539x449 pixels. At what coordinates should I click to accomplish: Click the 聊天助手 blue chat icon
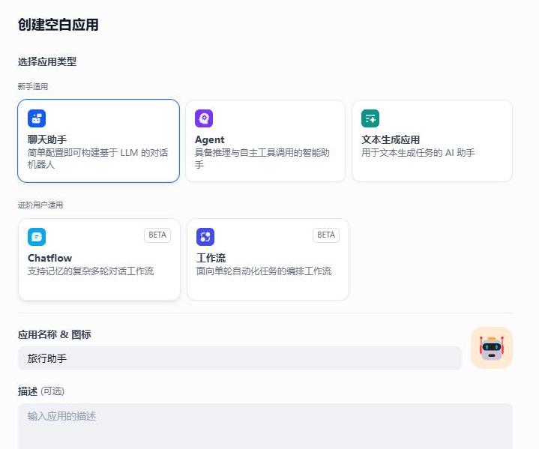37,118
